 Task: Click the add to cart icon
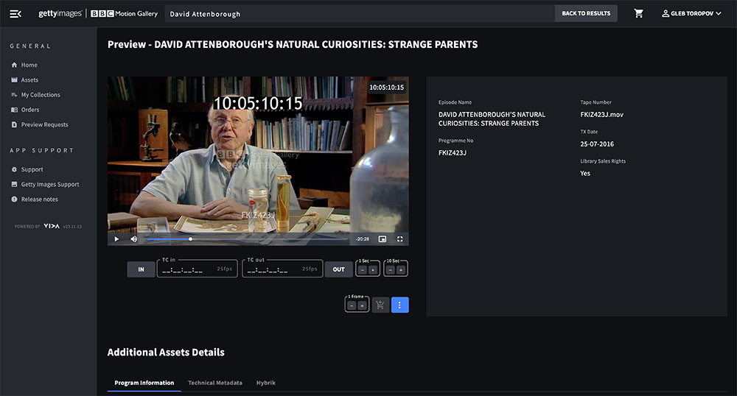coord(380,305)
